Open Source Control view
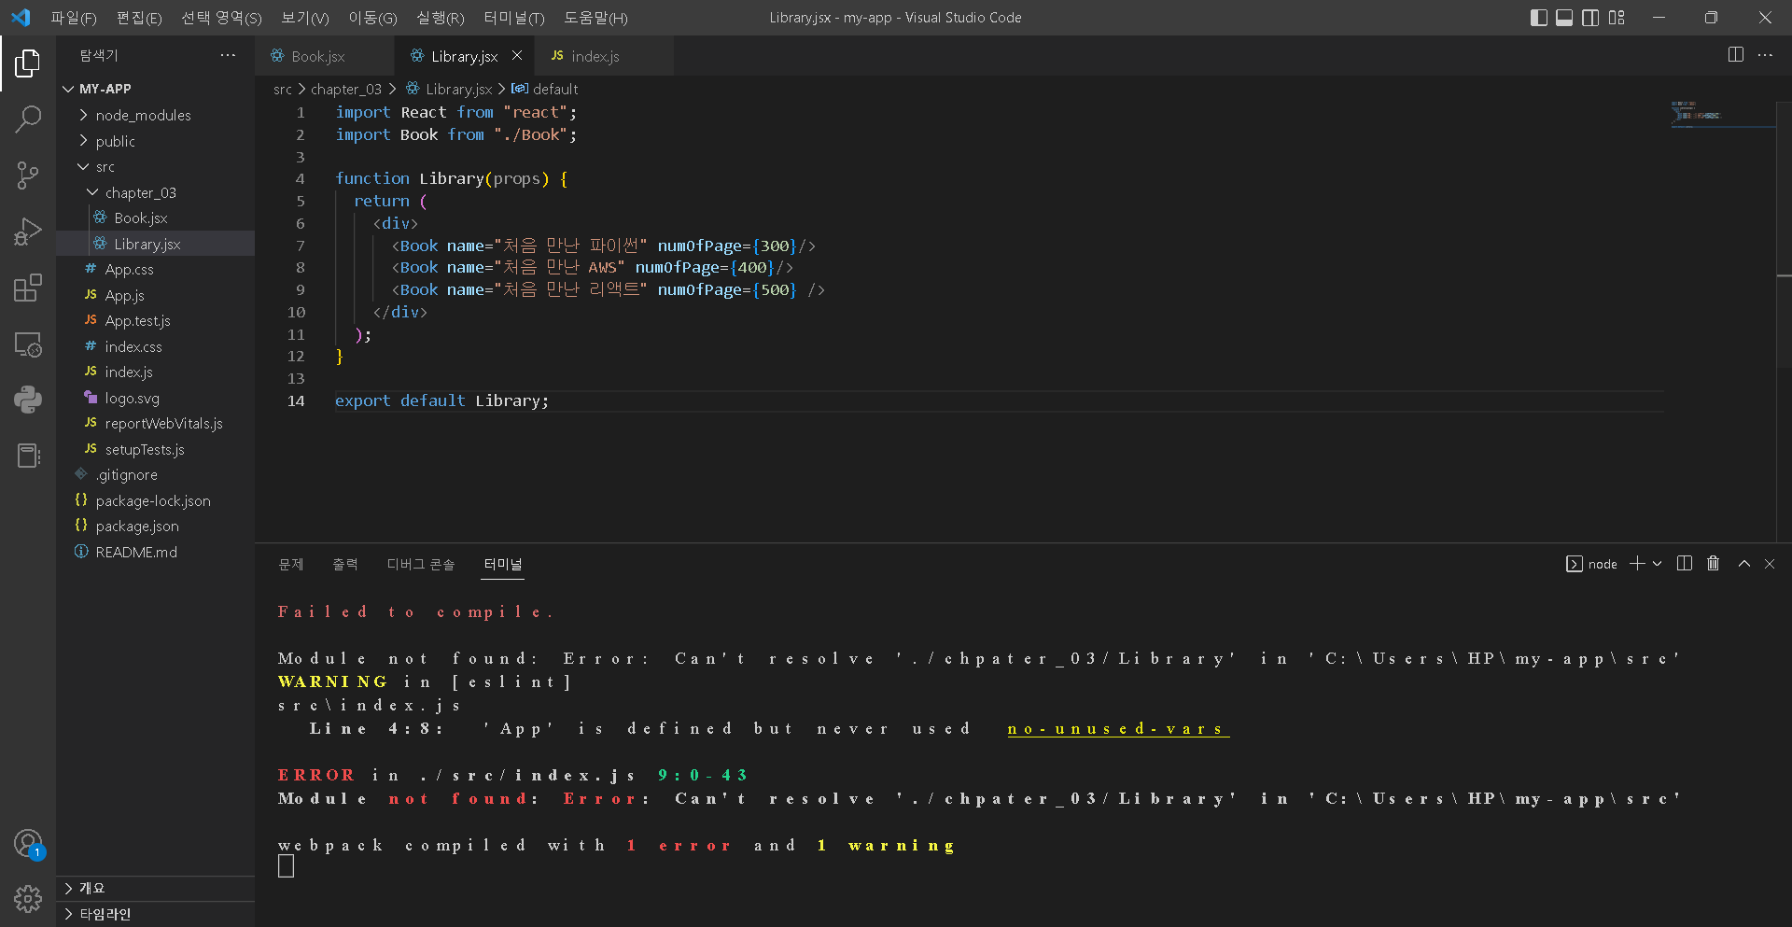Screen dimensions: 1792x927 click(28, 175)
